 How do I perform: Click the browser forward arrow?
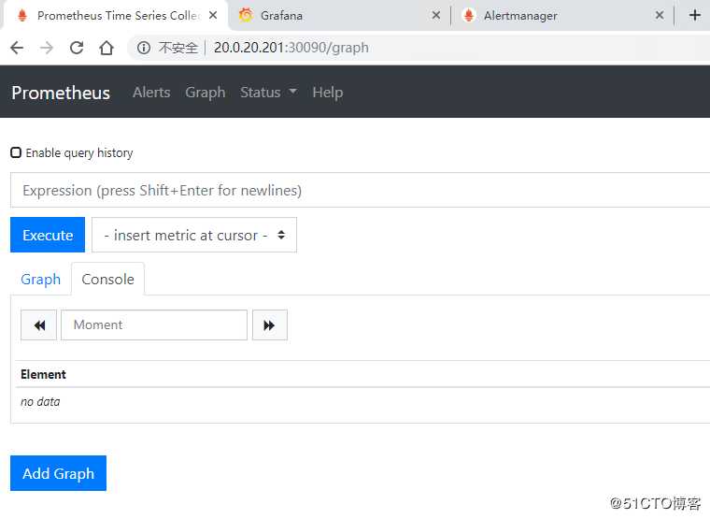[x=47, y=48]
